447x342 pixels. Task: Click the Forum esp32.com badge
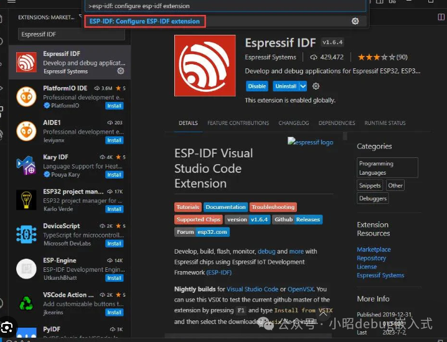(x=202, y=232)
